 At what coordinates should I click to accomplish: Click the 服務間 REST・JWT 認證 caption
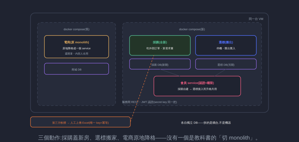[149, 102]
